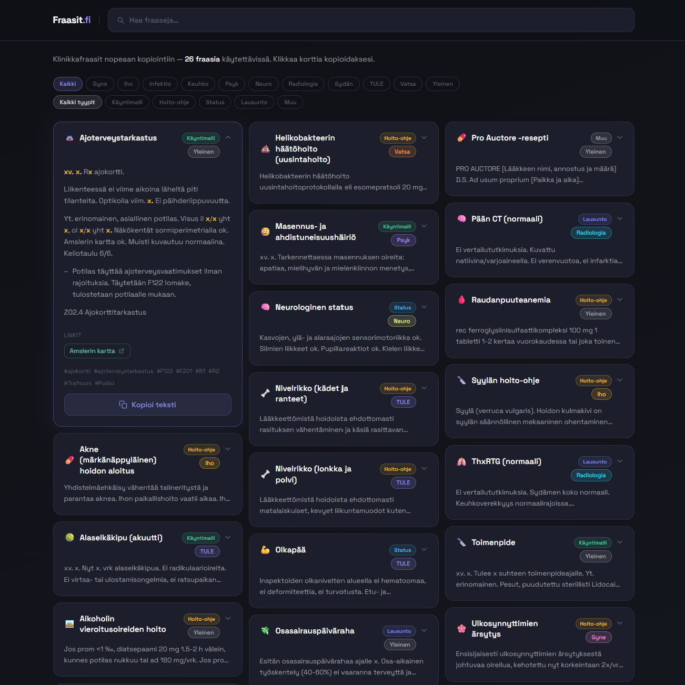Screen dimensions: 685x685
Task: Click the lungs icon on ThxRTG card
Action: point(461,461)
